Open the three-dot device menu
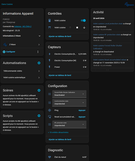 pyautogui.click(x=38, y=52)
